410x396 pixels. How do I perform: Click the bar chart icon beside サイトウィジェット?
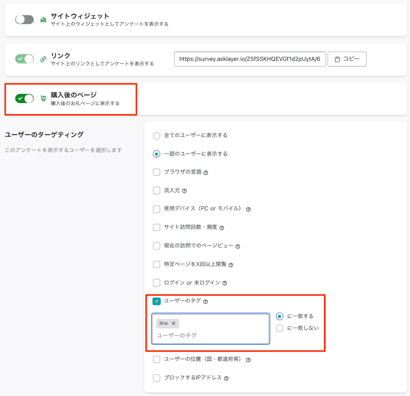click(x=43, y=20)
